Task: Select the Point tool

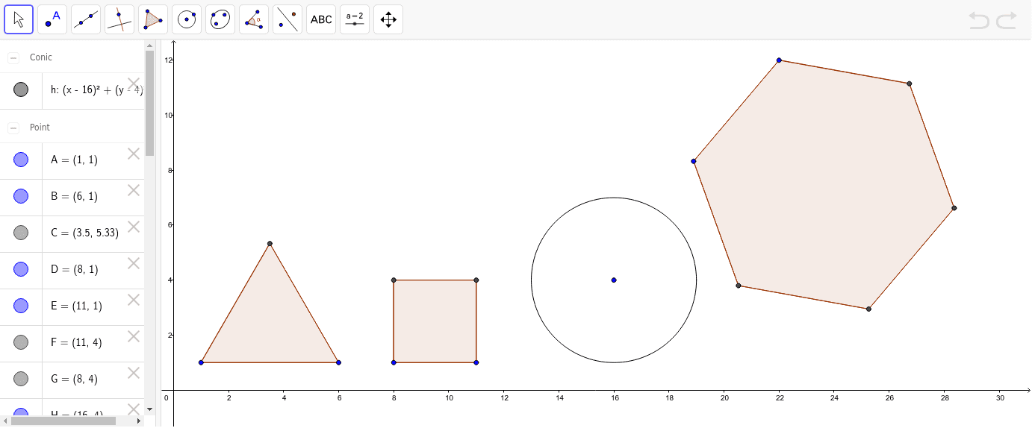Action: point(52,19)
